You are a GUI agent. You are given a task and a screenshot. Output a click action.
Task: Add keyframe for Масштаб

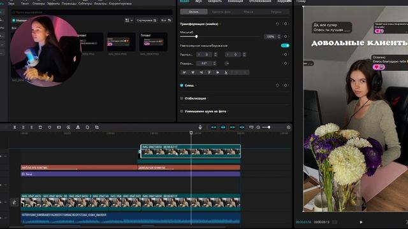286,37
